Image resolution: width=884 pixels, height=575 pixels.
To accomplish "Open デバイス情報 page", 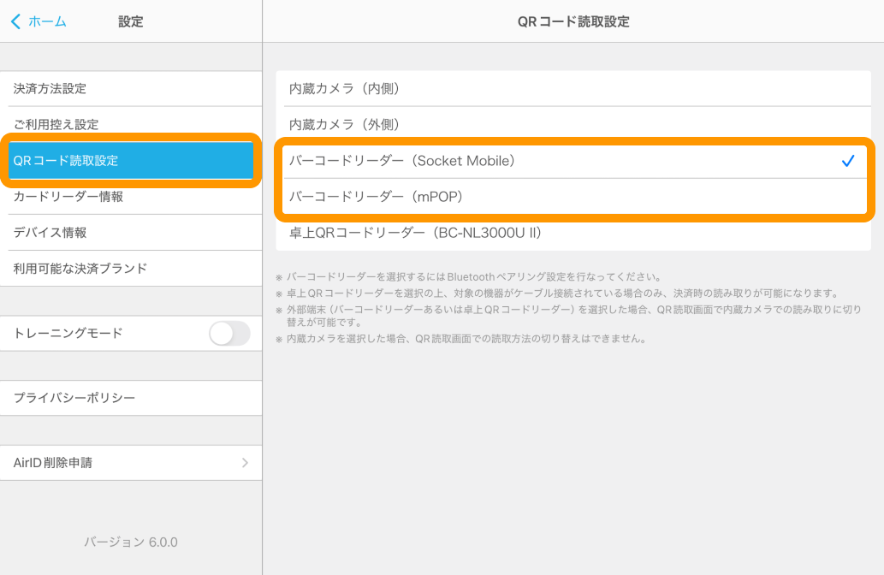I will [x=128, y=232].
